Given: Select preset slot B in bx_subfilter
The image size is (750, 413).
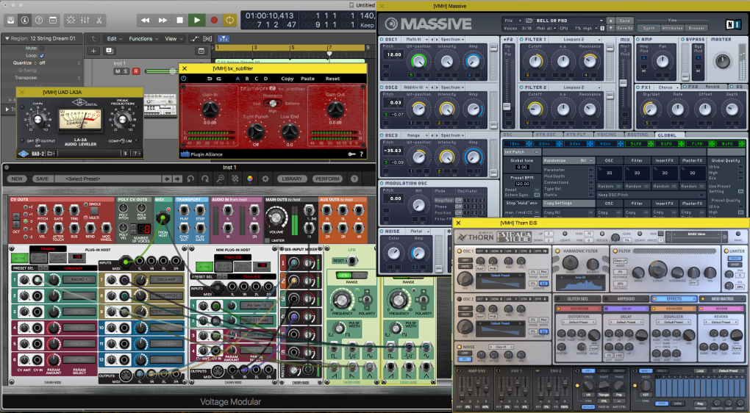Looking at the screenshot, I should point(247,79).
